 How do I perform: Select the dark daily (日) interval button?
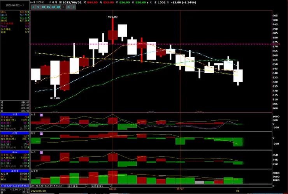pos(63,7)
